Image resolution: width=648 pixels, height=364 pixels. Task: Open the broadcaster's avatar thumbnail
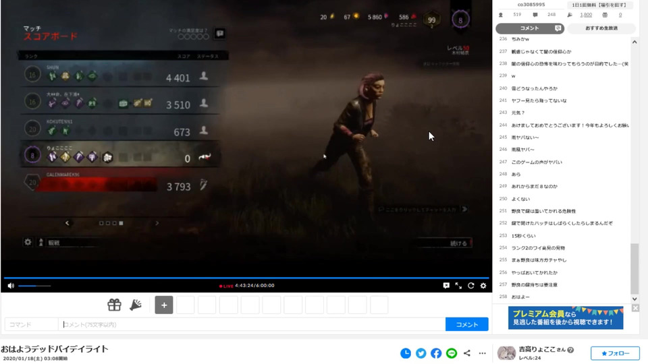point(506,353)
